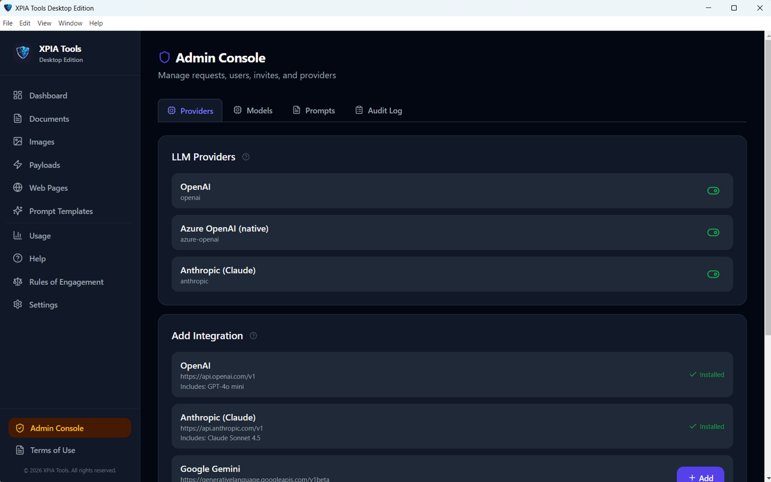
Task: Click the shield icon beside Admin Console heading
Action: tap(165, 57)
